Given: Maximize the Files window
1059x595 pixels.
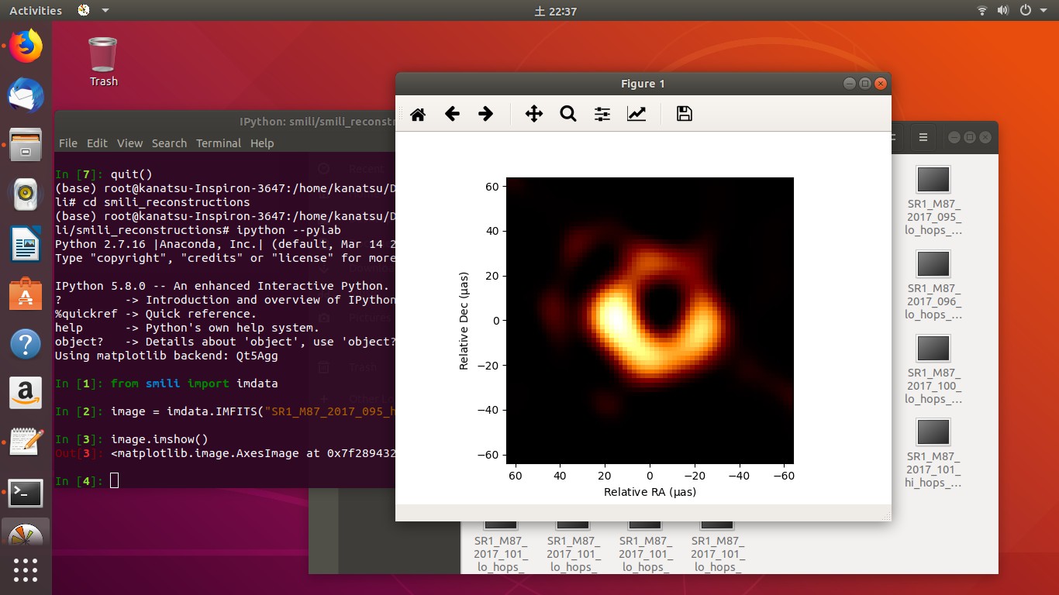Looking at the screenshot, I should 970,137.
